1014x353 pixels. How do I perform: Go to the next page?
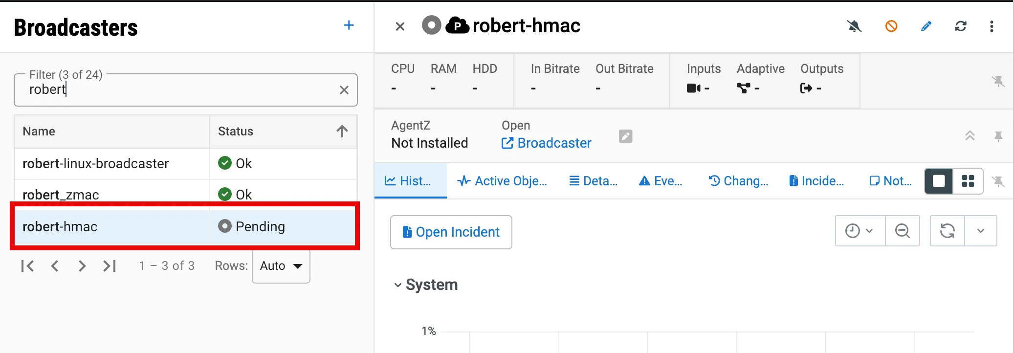click(82, 266)
